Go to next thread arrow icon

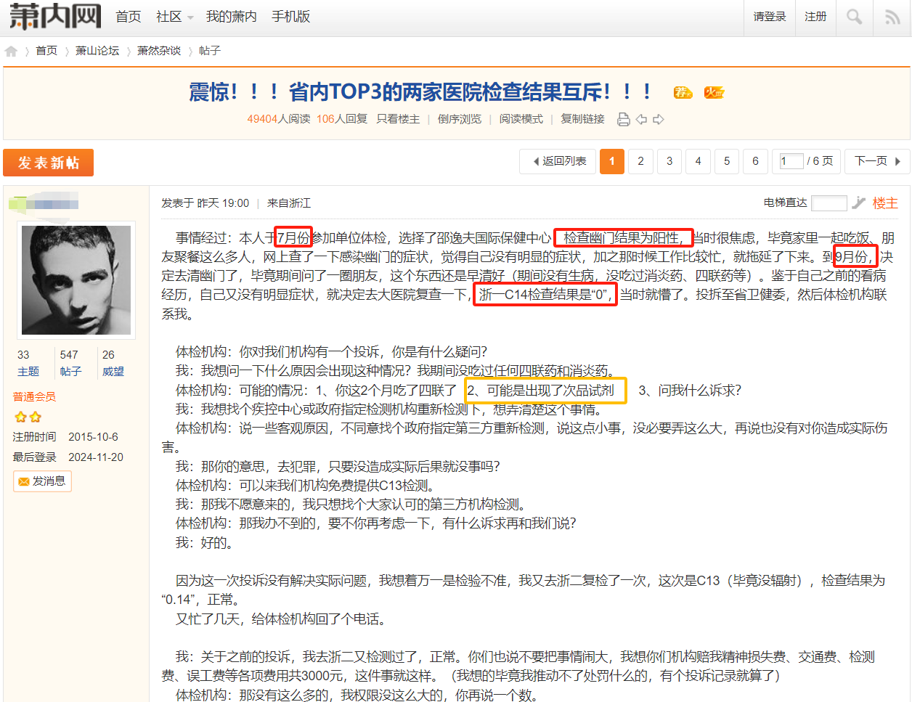point(659,119)
